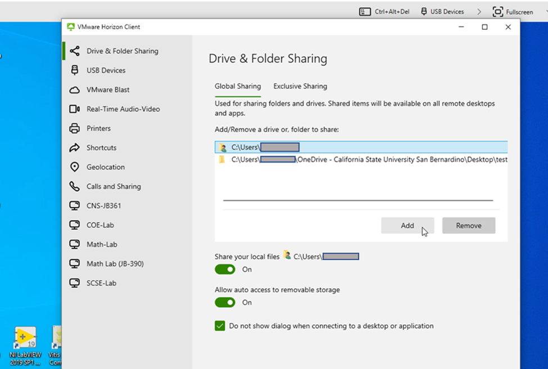Click the USB Devices sidebar icon

pyautogui.click(x=74, y=70)
